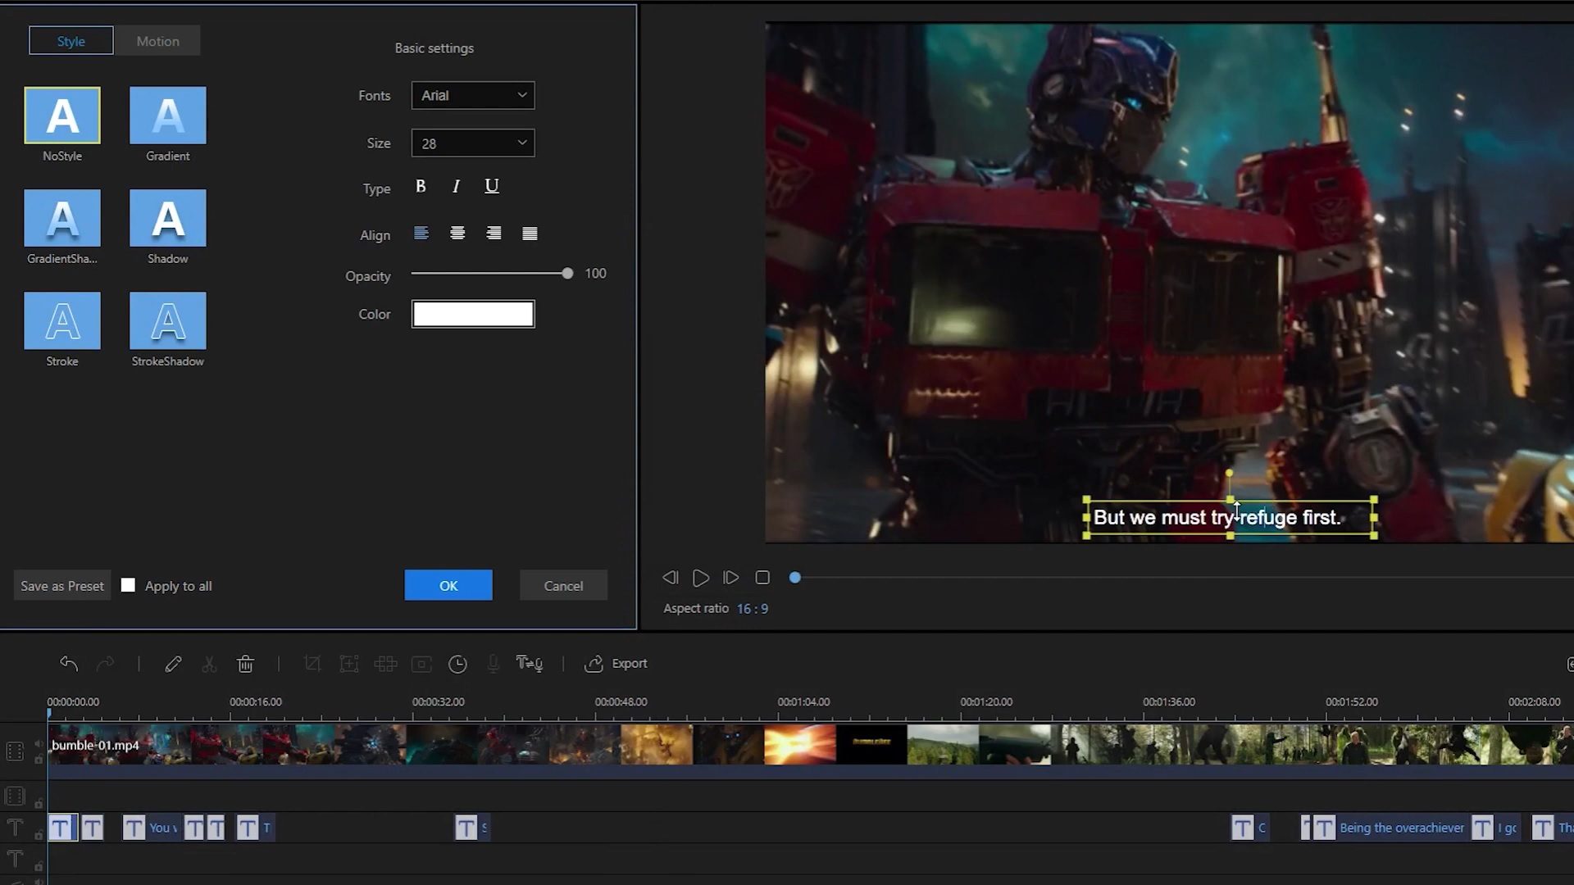Select the Gradient text style preset
Image resolution: width=1574 pixels, height=885 pixels.
coord(167,115)
